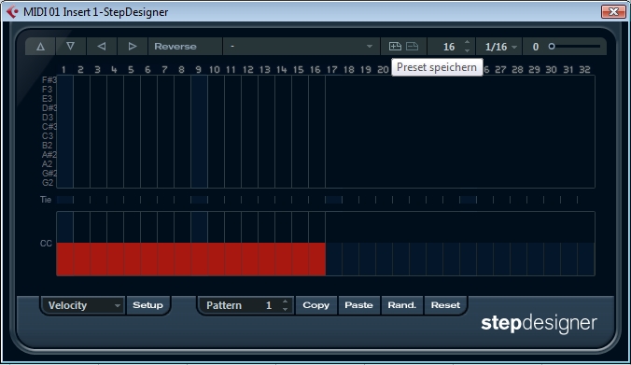Reset the pattern
The width and height of the screenshot is (631, 365).
(x=445, y=305)
